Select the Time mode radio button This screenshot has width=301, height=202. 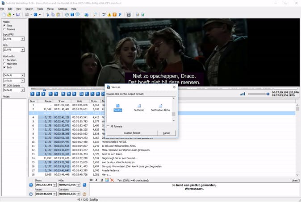pos(4,25)
